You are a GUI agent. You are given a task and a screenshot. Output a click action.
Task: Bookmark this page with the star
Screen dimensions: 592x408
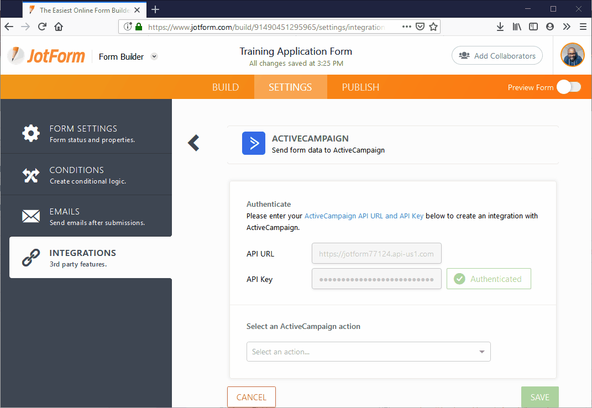point(433,27)
